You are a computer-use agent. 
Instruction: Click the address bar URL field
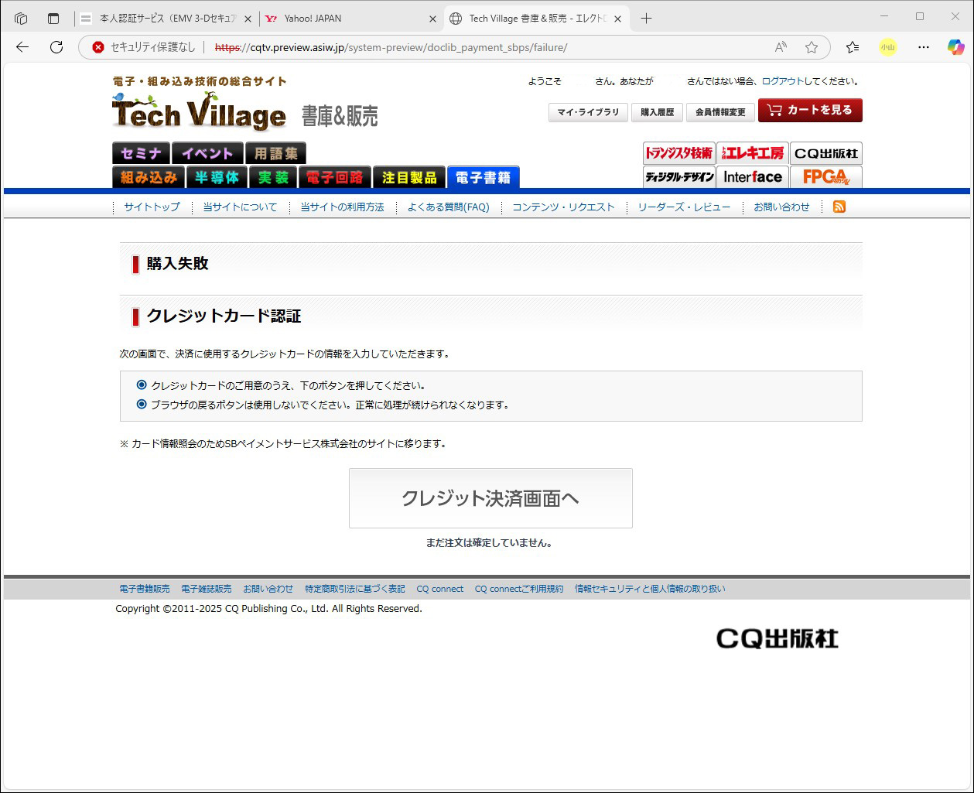pos(464,47)
